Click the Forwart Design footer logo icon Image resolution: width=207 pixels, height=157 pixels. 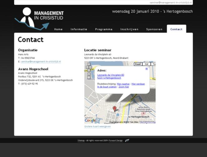pos(127,141)
